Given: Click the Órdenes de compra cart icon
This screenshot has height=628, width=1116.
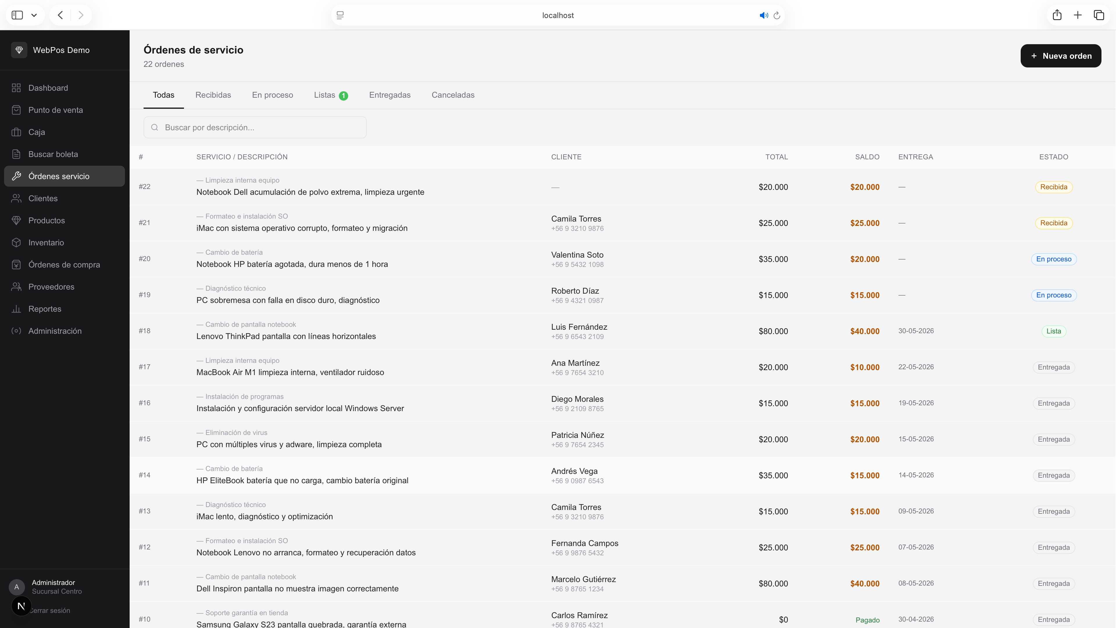Looking at the screenshot, I should (x=17, y=265).
